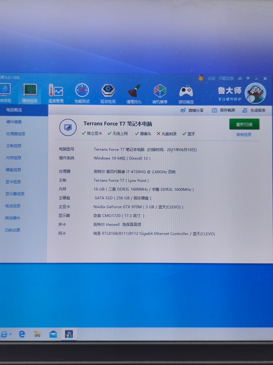
Task: Select the 电脑概览 overview tab
Action: 14,110
